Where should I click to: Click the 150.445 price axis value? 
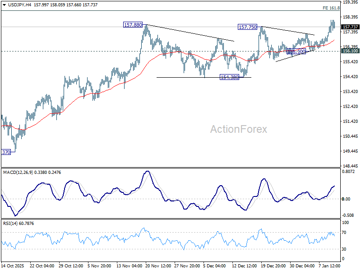tap(350, 136)
